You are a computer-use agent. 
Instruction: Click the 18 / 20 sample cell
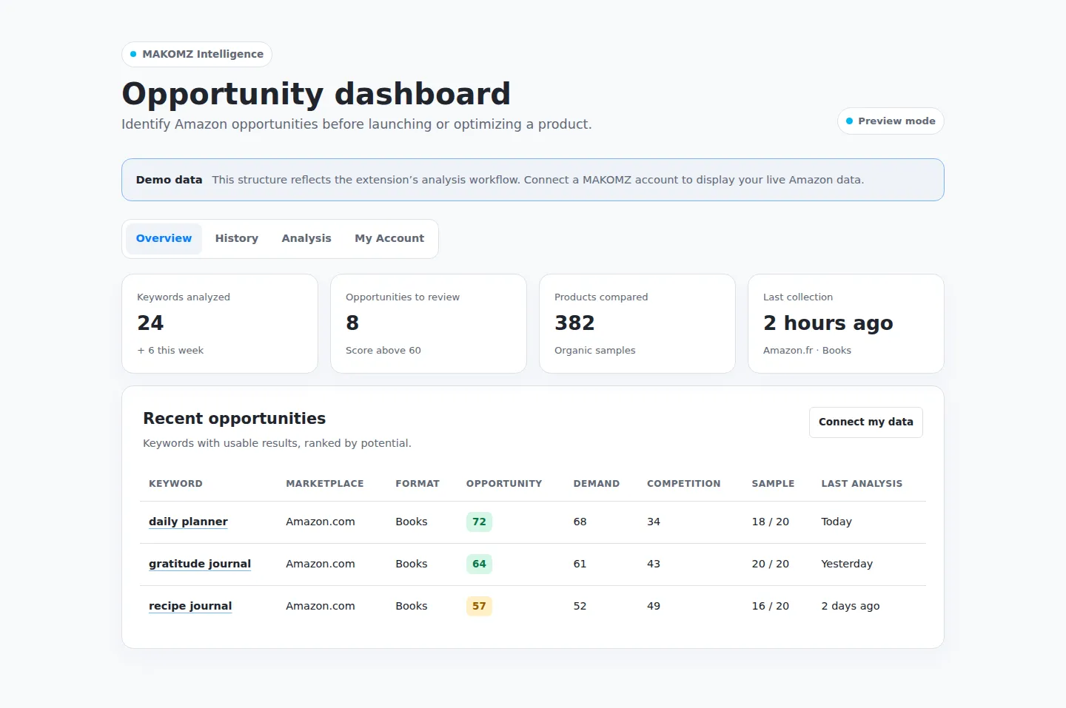(x=771, y=522)
